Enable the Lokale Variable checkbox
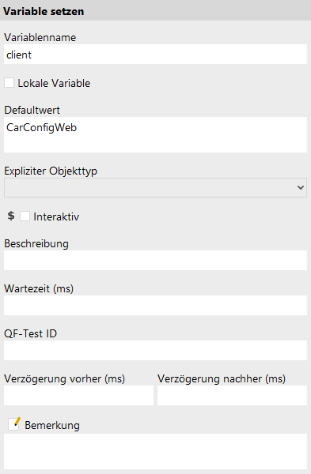 pos(9,83)
